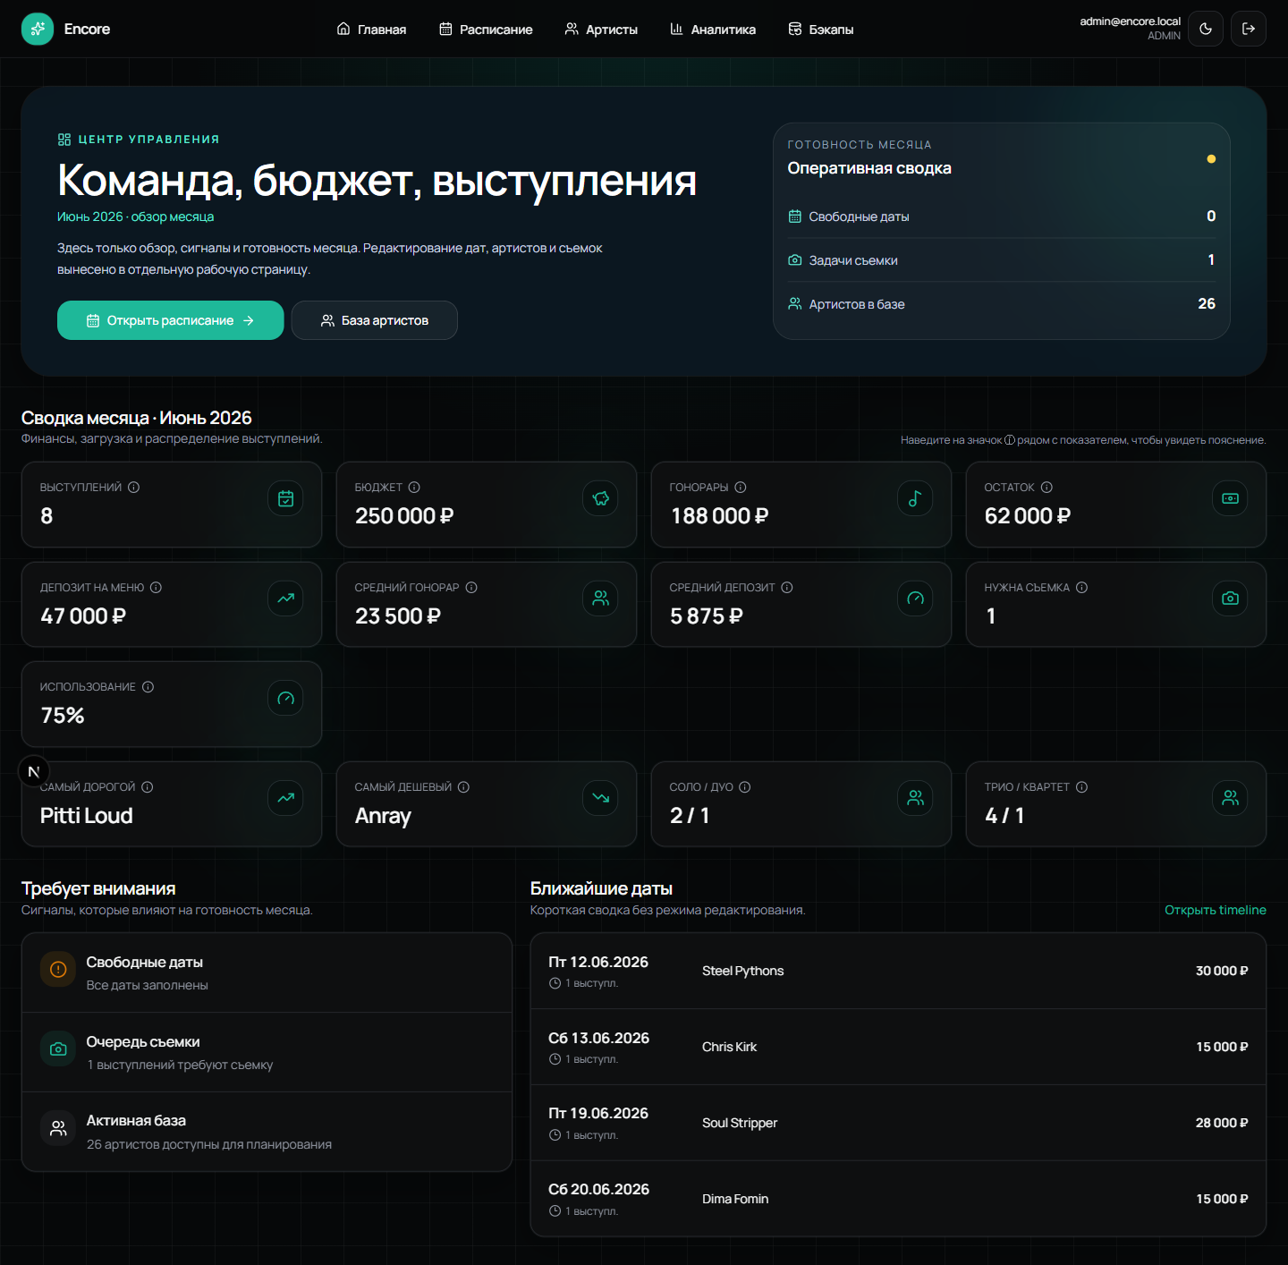Click the Активная база people icon
Screen dimensions: 1288x1265
[58, 1129]
